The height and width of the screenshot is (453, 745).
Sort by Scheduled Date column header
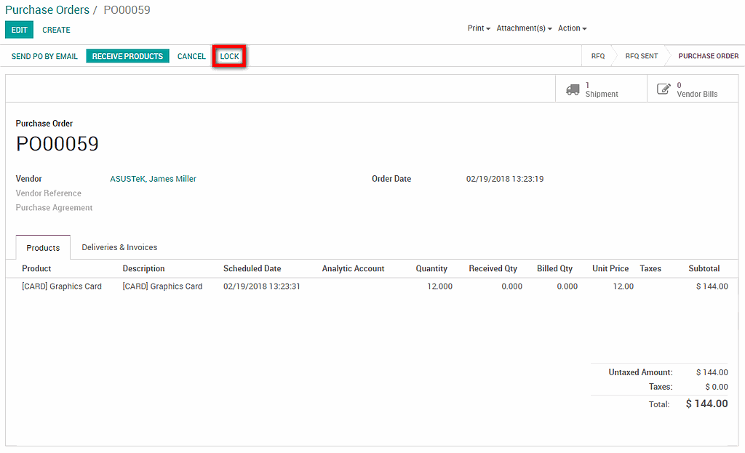pos(252,268)
